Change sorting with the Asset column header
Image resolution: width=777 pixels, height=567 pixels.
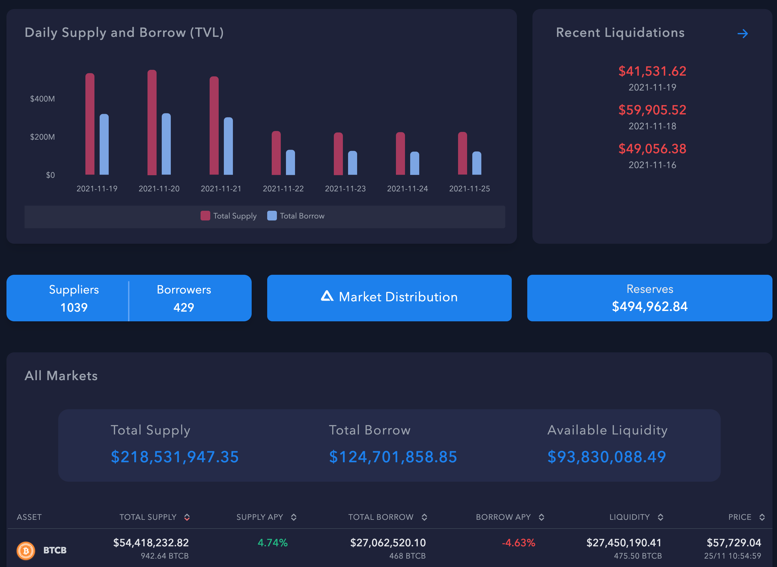29,517
